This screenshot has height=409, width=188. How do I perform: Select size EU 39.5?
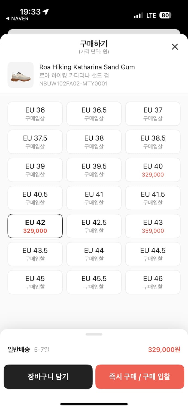click(94, 170)
